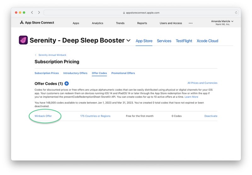Select the Introductory Offers tab
The width and height of the screenshot is (252, 175).
click(75, 73)
